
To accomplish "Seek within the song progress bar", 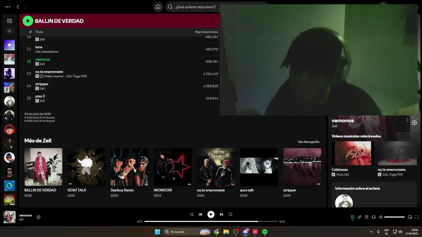I will tap(211, 222).
